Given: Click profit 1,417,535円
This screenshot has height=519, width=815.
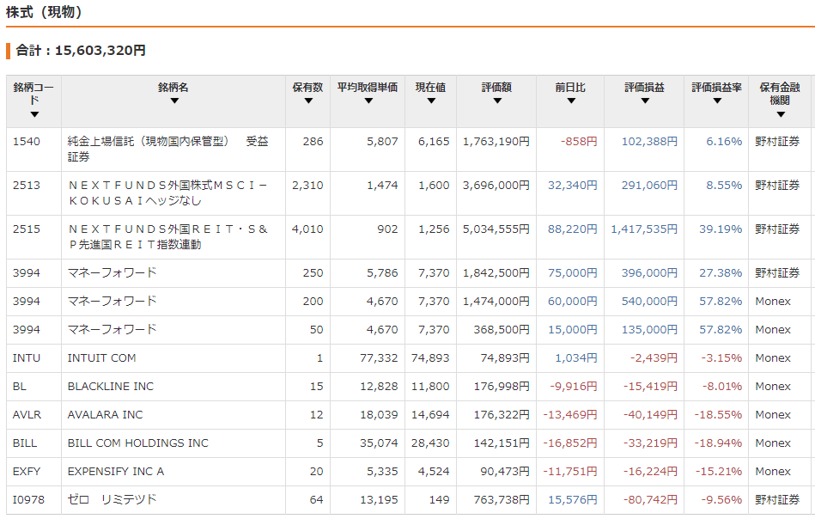Looking at the screenshot, I should [644, 229].
